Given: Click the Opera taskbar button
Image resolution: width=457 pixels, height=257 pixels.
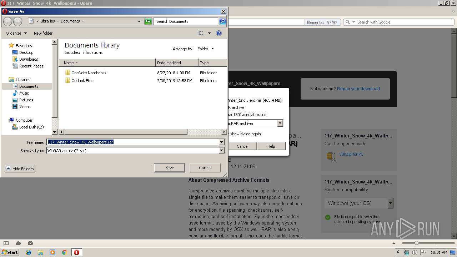Looking at the screenshot, I should point(76,252).
